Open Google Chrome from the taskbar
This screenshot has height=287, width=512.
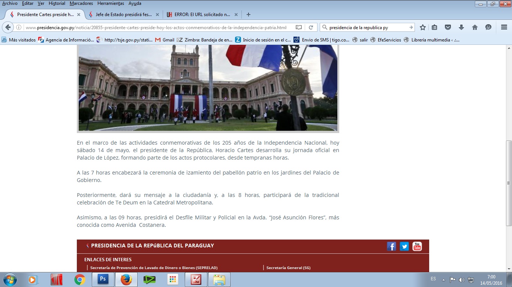click(x=79, y=280)
